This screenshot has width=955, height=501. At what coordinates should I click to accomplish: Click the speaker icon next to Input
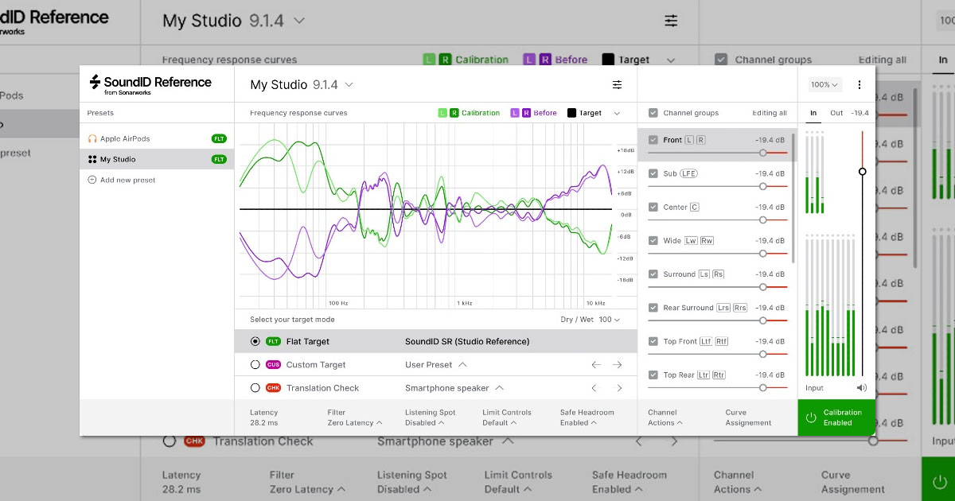861,388
